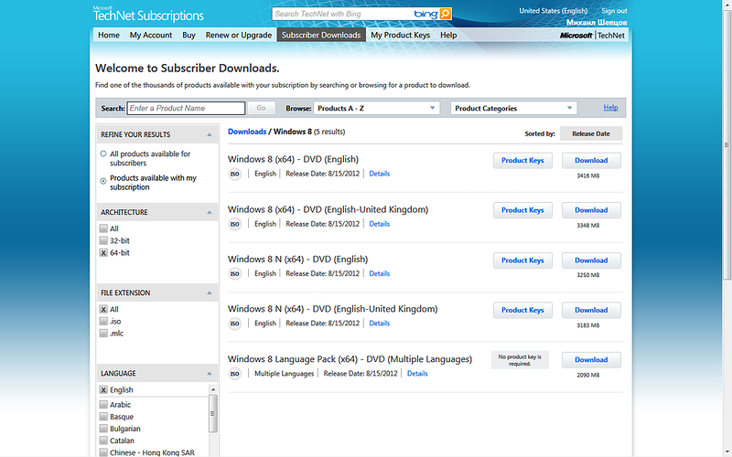732x457 pixels.
Task: Click the user name Михаил Шевцов
Action: point(597,22)
